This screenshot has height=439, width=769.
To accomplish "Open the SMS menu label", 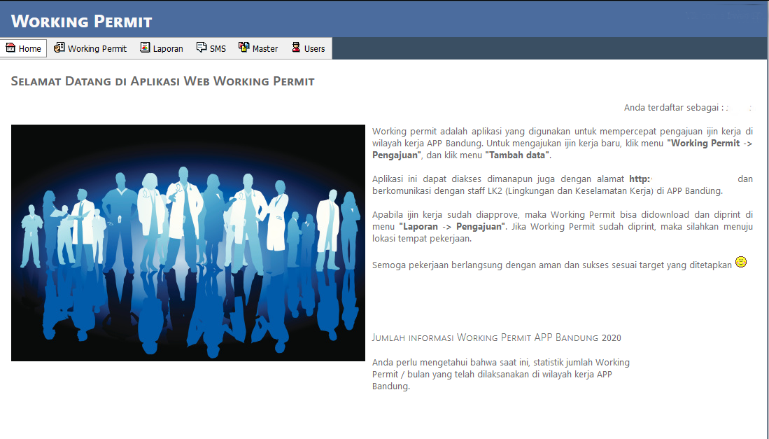I will [x=218, y=49].
